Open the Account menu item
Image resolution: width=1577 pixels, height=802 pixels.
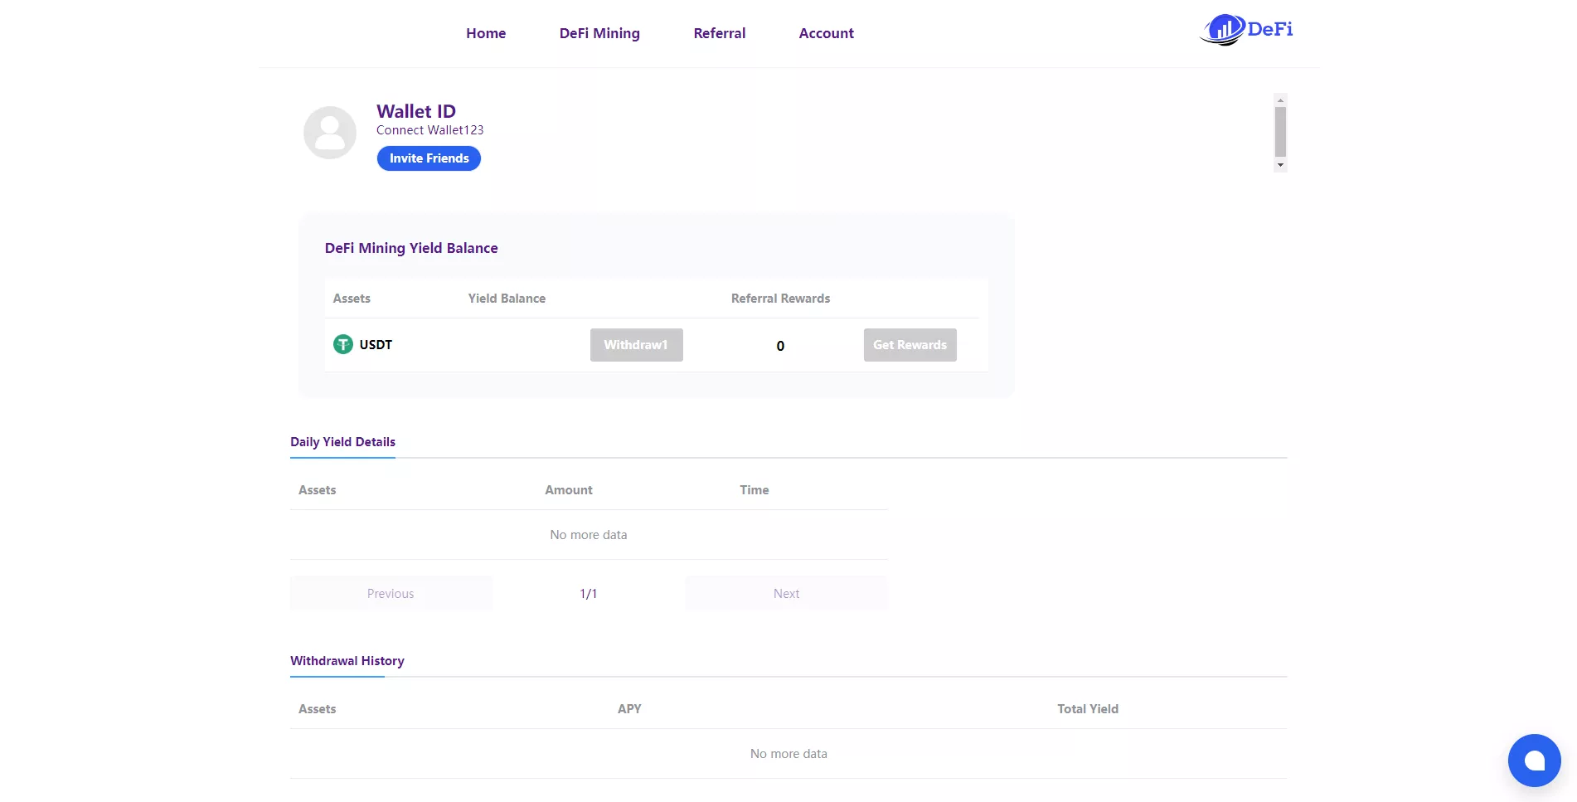click(x=826, y=33)
